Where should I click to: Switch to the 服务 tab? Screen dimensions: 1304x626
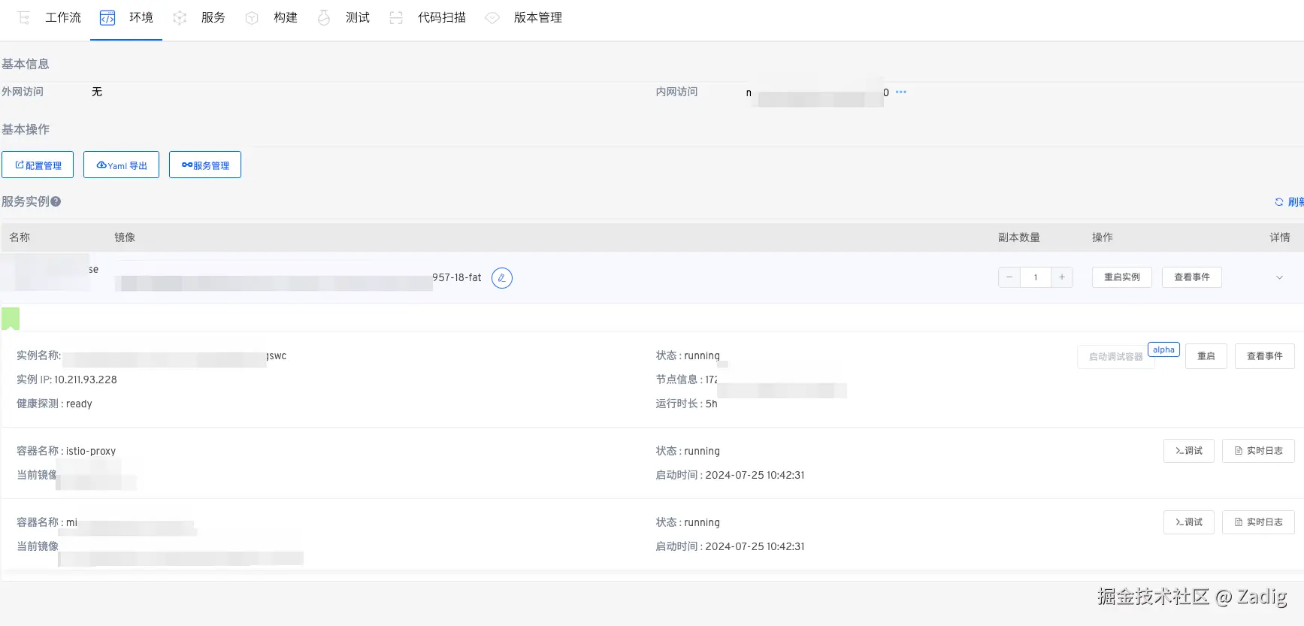[x=213, y=17]
